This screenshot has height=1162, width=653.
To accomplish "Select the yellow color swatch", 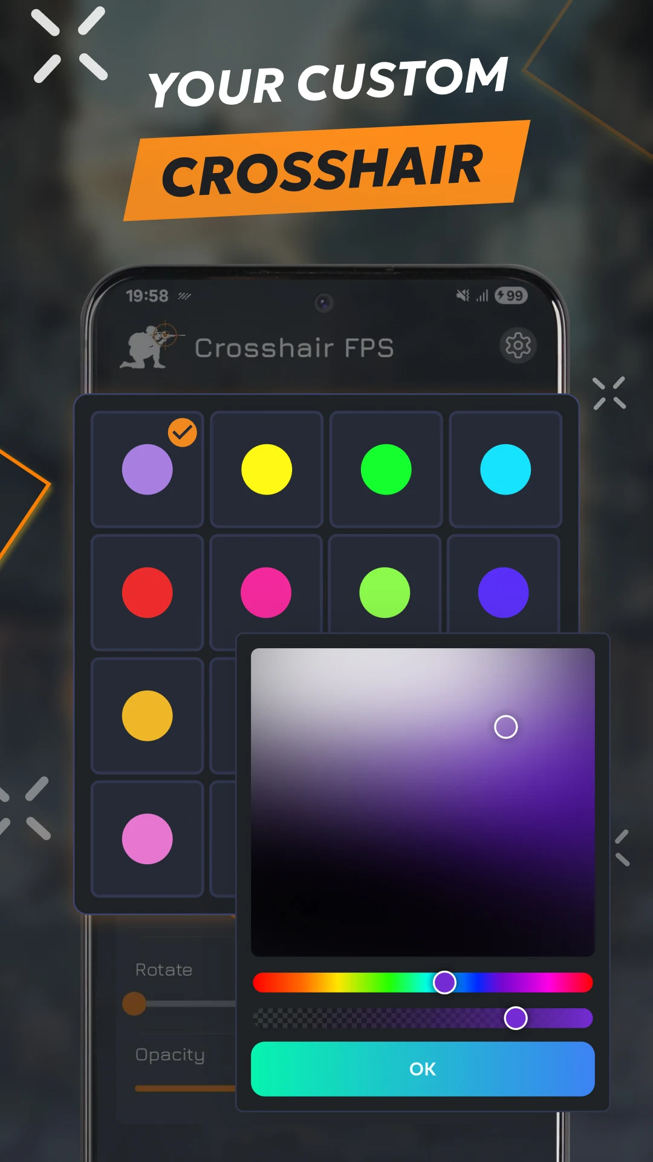I will click(x=267, y=470).
